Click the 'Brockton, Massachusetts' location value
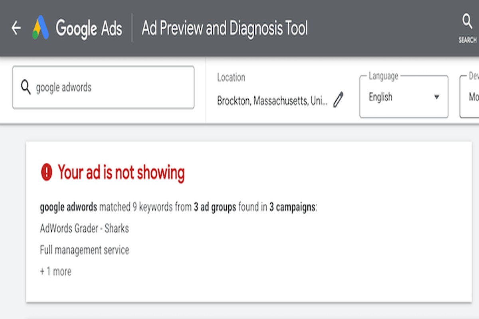Image resolution: width=479 pixels, height=319 pixels. pyautogui.click(x=272, y=100)
